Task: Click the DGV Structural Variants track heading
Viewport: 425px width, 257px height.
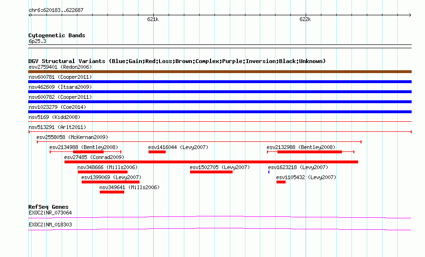Action: 177,61
